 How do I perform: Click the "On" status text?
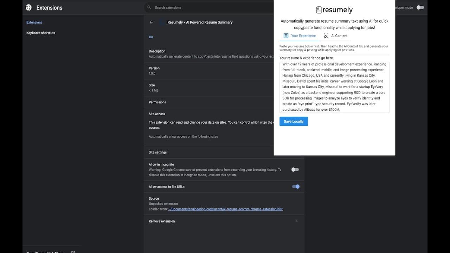151,37
